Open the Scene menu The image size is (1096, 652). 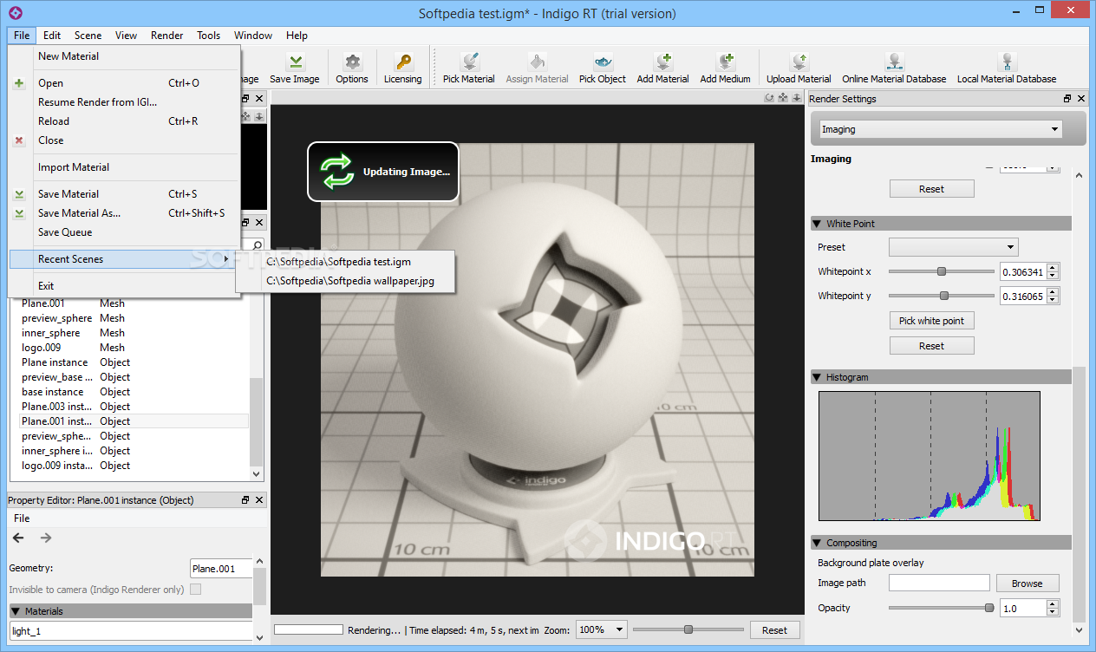[x=88, y=36]
